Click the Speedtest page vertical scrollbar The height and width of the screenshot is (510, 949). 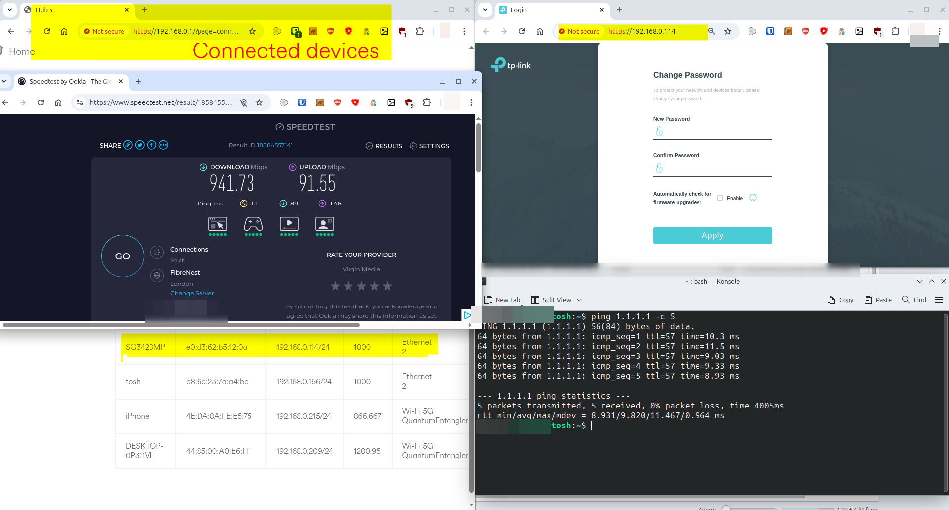point(478,148)
